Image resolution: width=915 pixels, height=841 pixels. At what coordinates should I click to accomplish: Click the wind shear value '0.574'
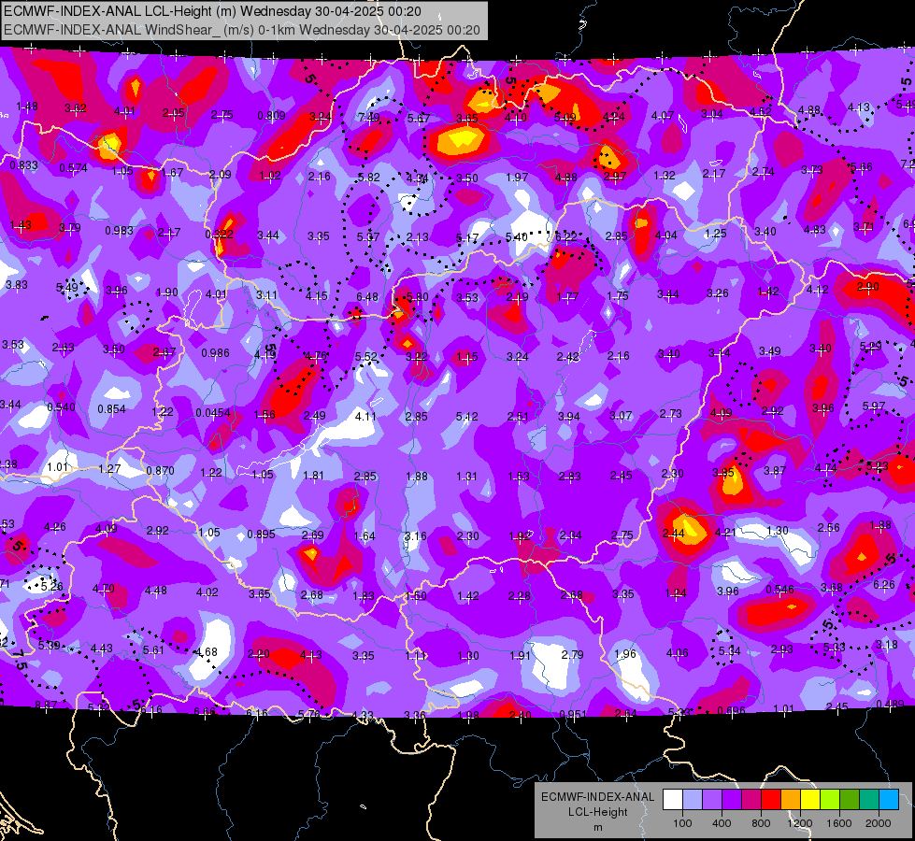coord(74,168)
